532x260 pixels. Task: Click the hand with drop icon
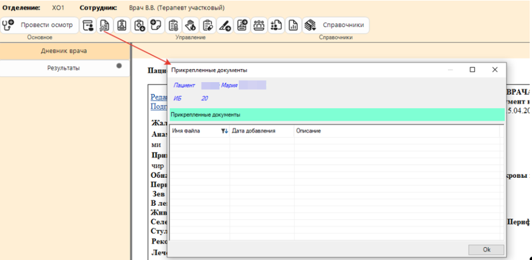point(190,25)
